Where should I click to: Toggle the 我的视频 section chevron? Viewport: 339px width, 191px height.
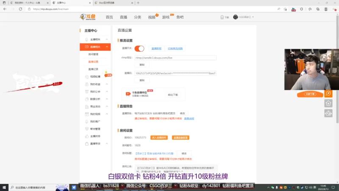(x=107, y=114)
